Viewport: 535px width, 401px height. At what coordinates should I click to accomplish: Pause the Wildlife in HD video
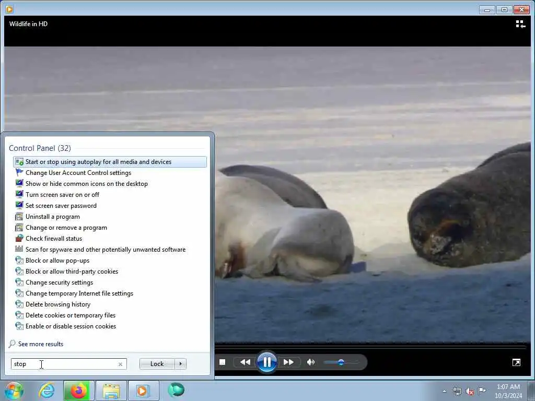point(267,362)
